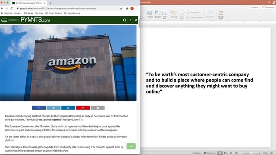Start Slide Show from status bar
276x155 pixels.
pos(236,153)
